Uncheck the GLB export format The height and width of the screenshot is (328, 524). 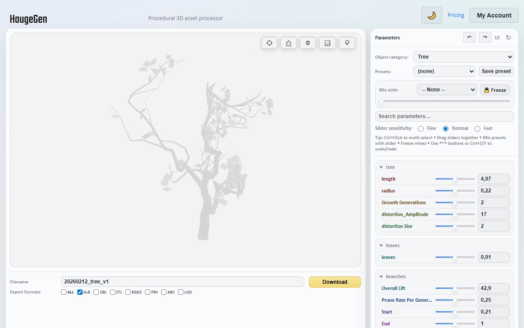pyautogui.click(x=80, y=292)
